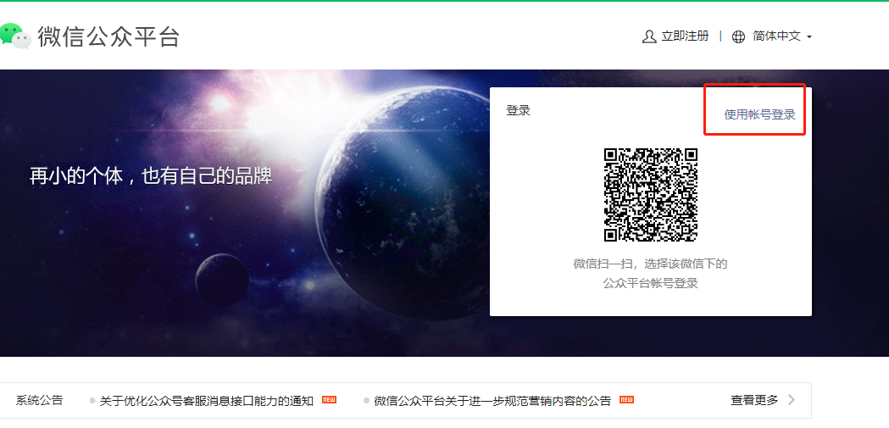
Task: Open notice 微信公众平台关于进一步规范营销内容的公告
Action: click(492, 401)
